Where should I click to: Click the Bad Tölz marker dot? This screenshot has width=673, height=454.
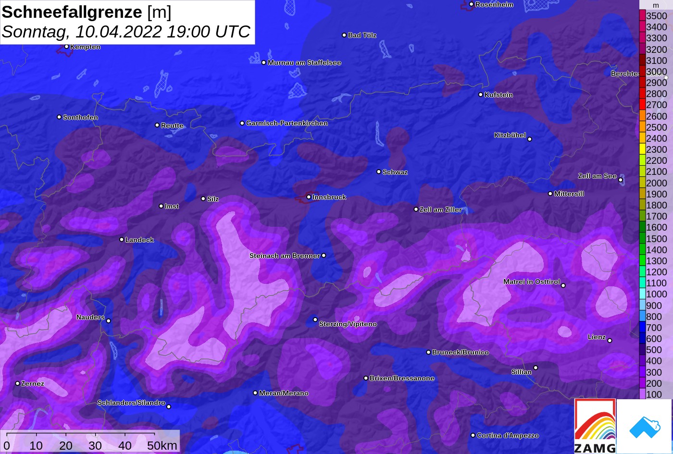point(344,35)
